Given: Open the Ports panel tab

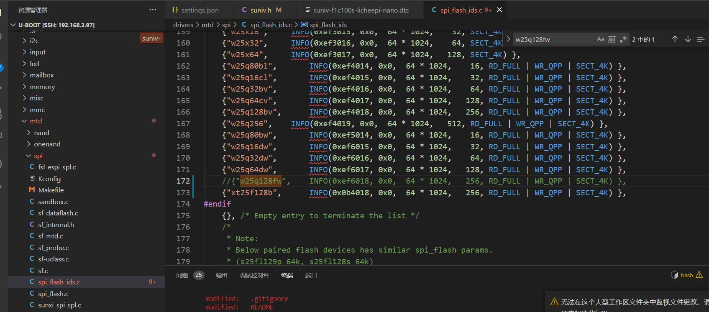Looking at the screenshot, I should point(311,275).
